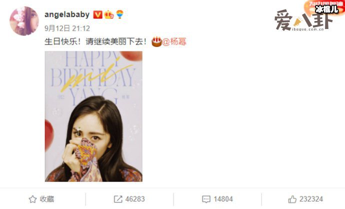345x209 pixels.
Task: Click the 爱八卦 watermark logo
Action: click(303, 21)
